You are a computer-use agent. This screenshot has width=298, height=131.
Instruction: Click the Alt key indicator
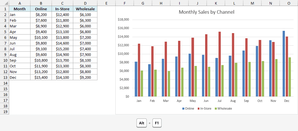point(142,123)
